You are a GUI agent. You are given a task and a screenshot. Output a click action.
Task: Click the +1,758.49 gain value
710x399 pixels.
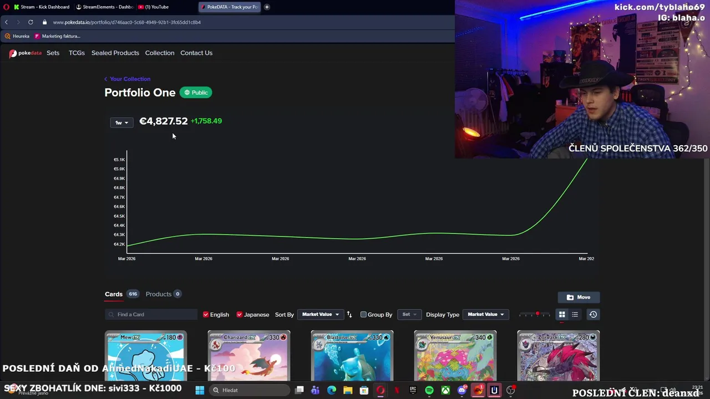pos(206,121)
